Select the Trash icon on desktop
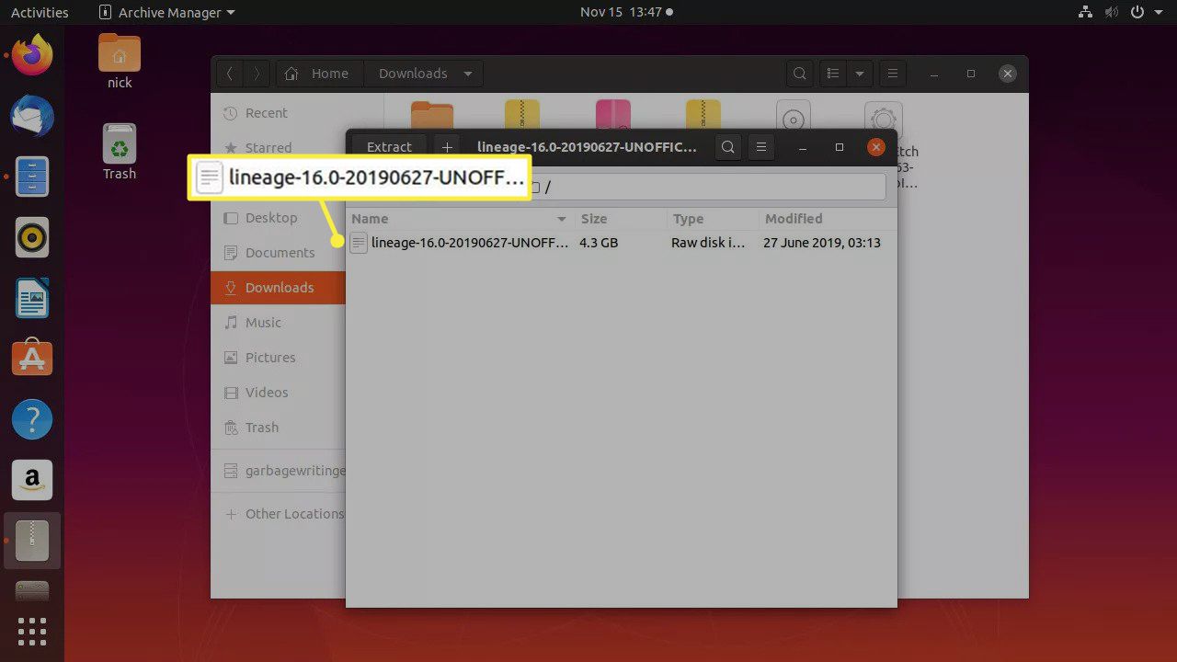 click(120, 152)
